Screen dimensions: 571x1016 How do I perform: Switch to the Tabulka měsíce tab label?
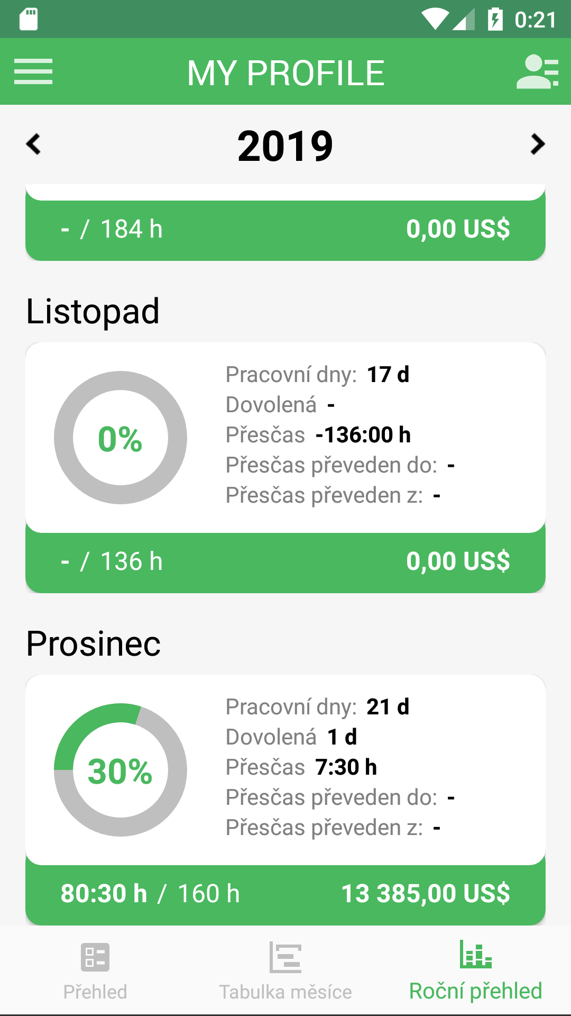tap(285, 992)
